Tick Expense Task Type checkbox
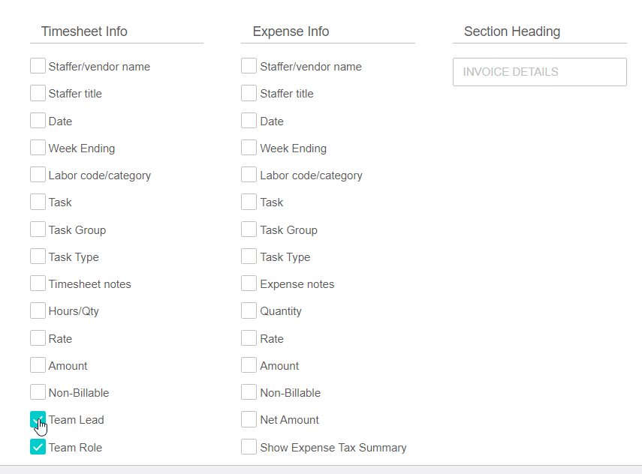 tap(249, 256)
